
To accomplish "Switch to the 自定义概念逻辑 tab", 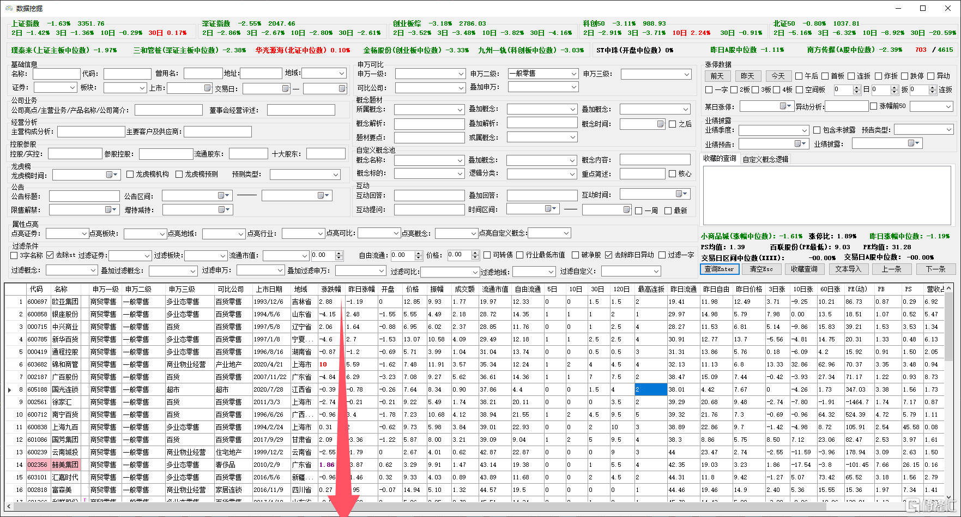I will point(765,159).
